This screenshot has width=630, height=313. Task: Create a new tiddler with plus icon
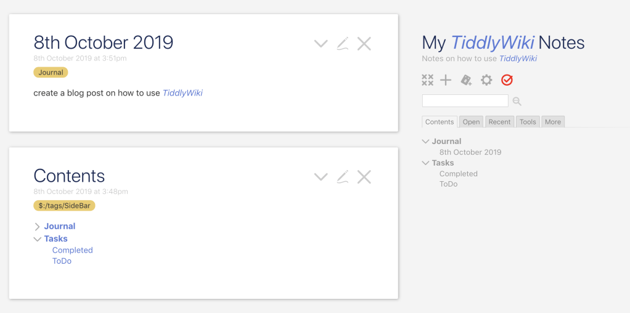coord(446,80)
